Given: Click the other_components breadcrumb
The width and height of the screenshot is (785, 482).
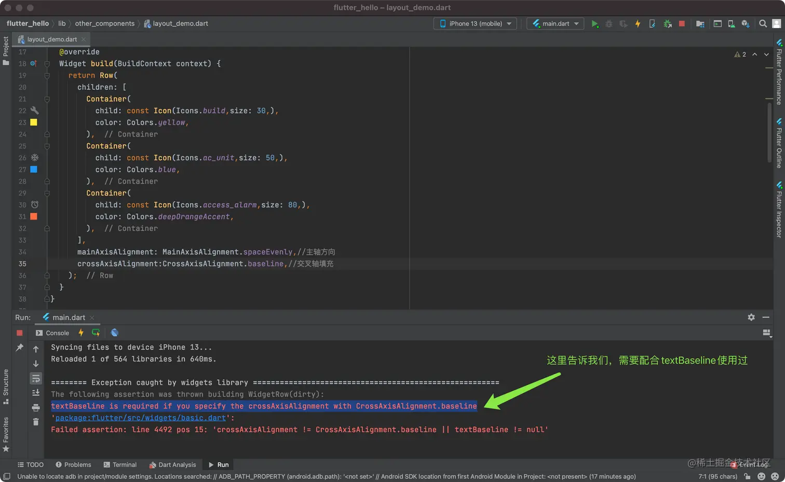Looking at the screenshot, I should tap(104, 23).
